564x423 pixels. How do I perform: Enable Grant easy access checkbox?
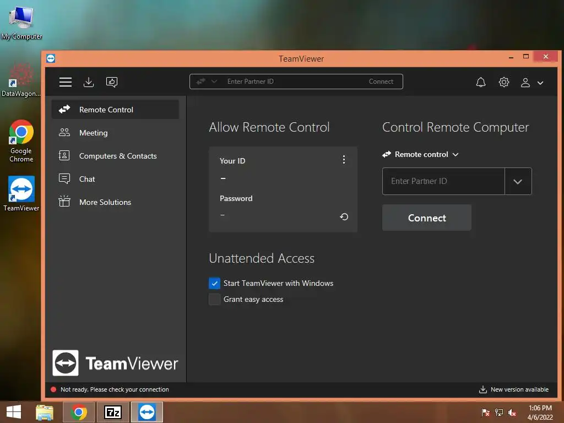coord(214,299)
